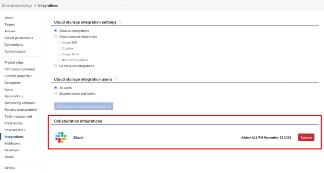Click the Slack logo icon
324x173 pixels.
pos(61,137)
